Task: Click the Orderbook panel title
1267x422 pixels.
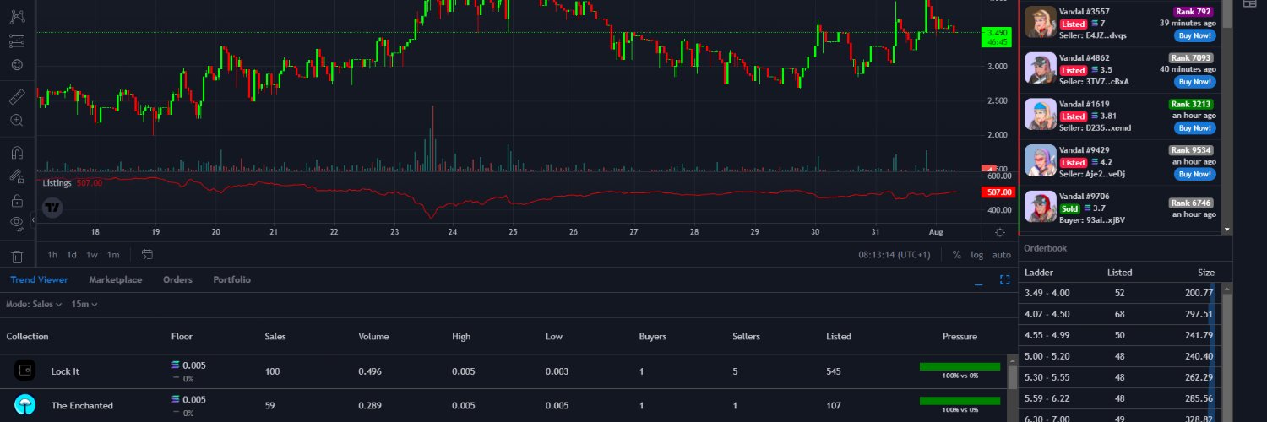Action: click(1045, 248)
